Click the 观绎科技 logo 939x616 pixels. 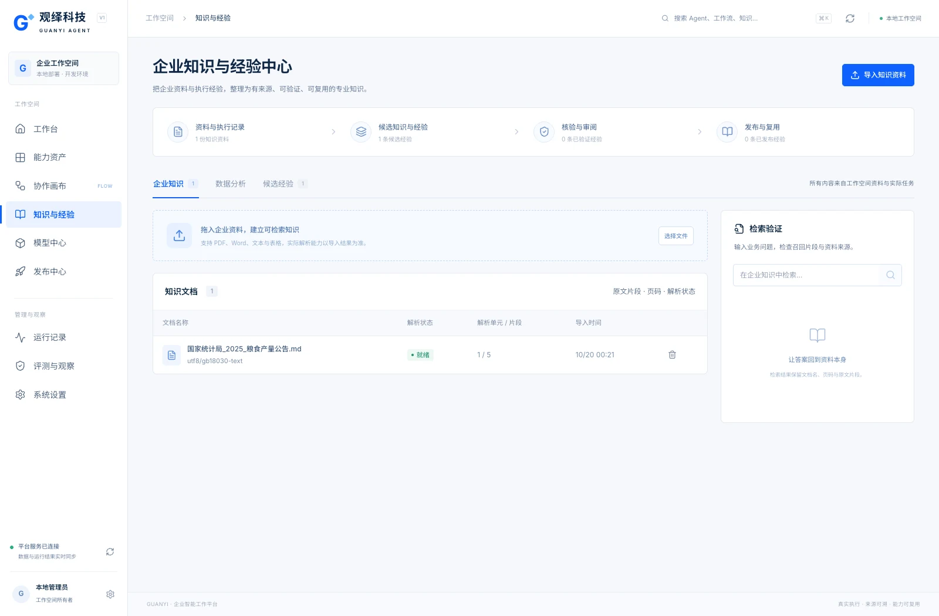[x=52, y=22]
